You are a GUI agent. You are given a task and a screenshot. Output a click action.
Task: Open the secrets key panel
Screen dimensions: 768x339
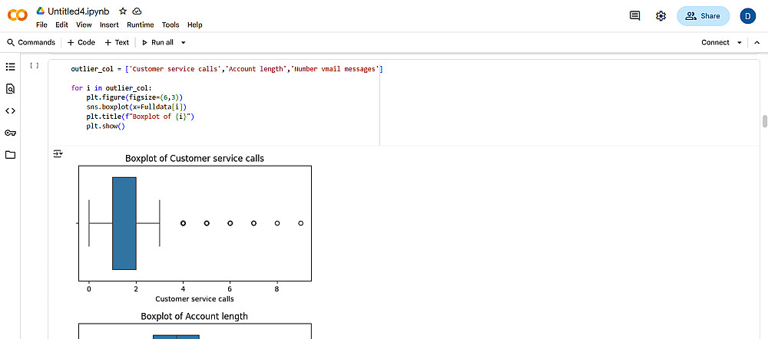[x=10, y=133]
